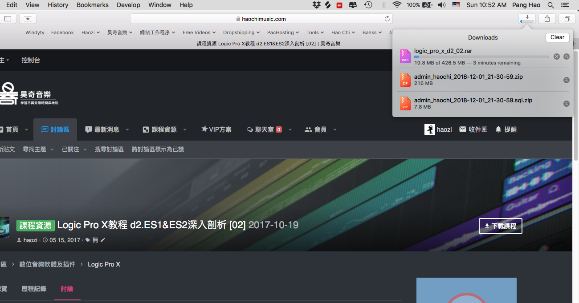Open the VIP方案 nav item

tap(216, 129)
